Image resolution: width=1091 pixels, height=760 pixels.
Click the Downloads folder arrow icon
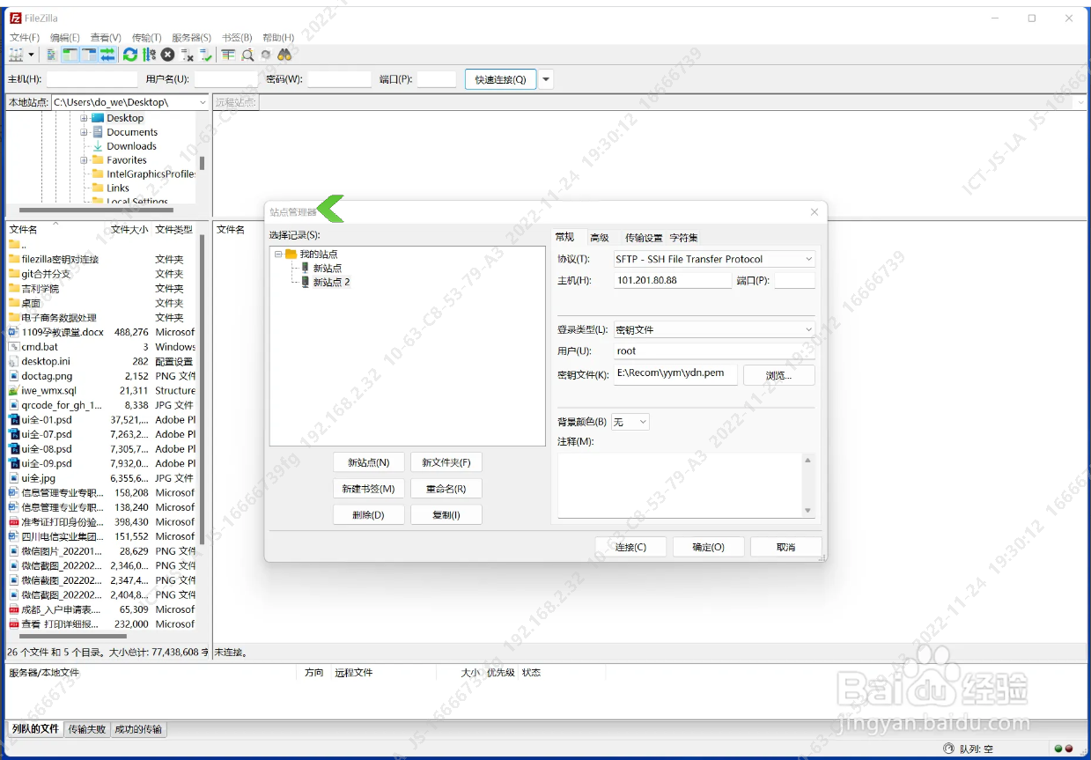pyautogui.click(x=98, y=146)
